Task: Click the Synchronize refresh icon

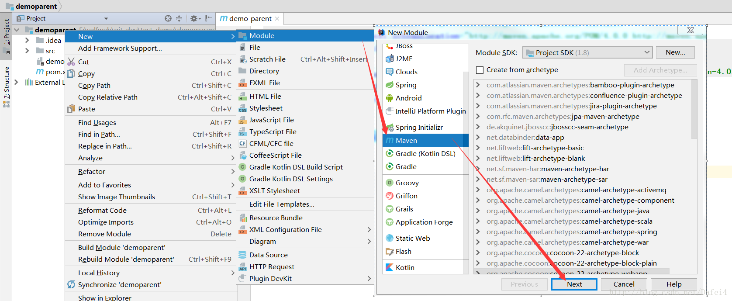Action: click(x=71, y=284)
